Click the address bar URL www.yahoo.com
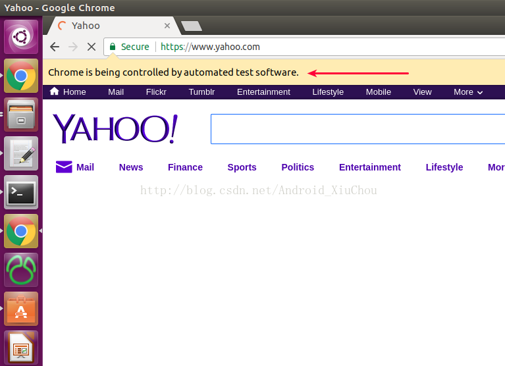 tap(226, 47)
